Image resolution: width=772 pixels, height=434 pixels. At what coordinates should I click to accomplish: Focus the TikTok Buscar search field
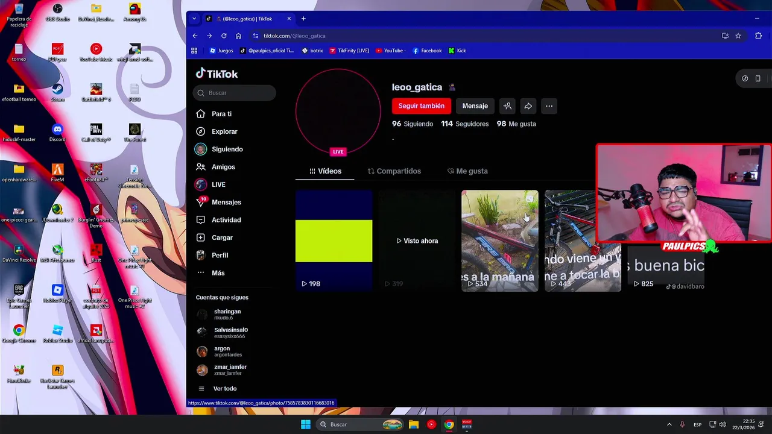point(235,93)
